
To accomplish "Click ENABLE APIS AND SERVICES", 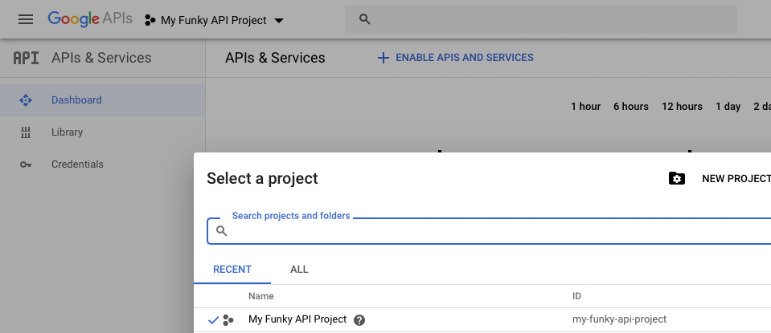I will click(x=464, y=58).
